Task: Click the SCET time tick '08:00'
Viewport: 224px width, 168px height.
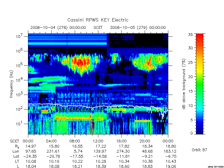Action: (75, 141)
